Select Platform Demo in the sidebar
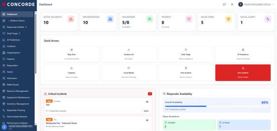Screen dimensions: 277x131 (17, 21)
